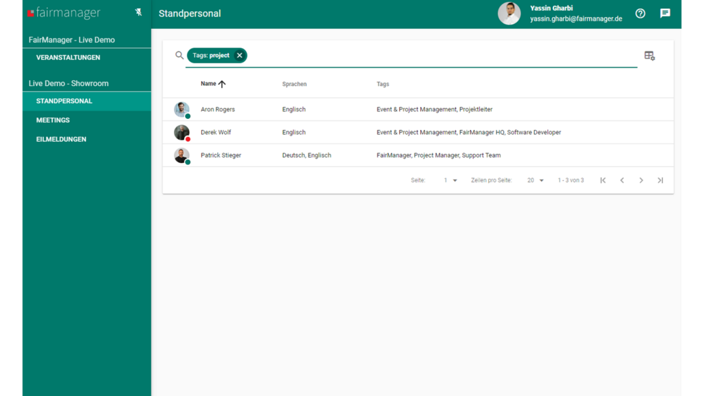Viewport: 704px width, 396px height.
Task: Click tags containing 'Software Developer'
Action: pyautogui.click(x=469, y=132)
